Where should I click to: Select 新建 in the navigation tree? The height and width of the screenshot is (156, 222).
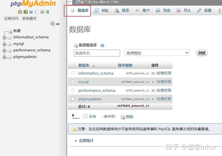[17, 31]
